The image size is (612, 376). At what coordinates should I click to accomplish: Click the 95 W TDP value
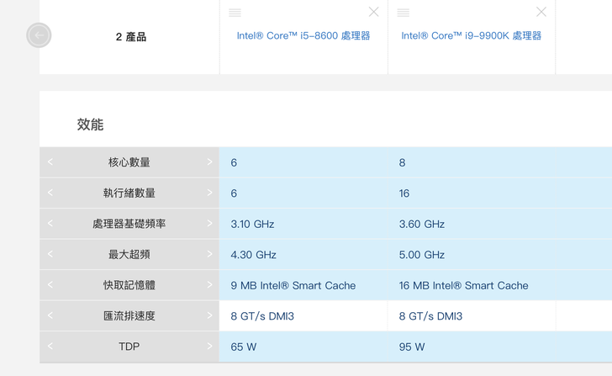tap(412, 347)
